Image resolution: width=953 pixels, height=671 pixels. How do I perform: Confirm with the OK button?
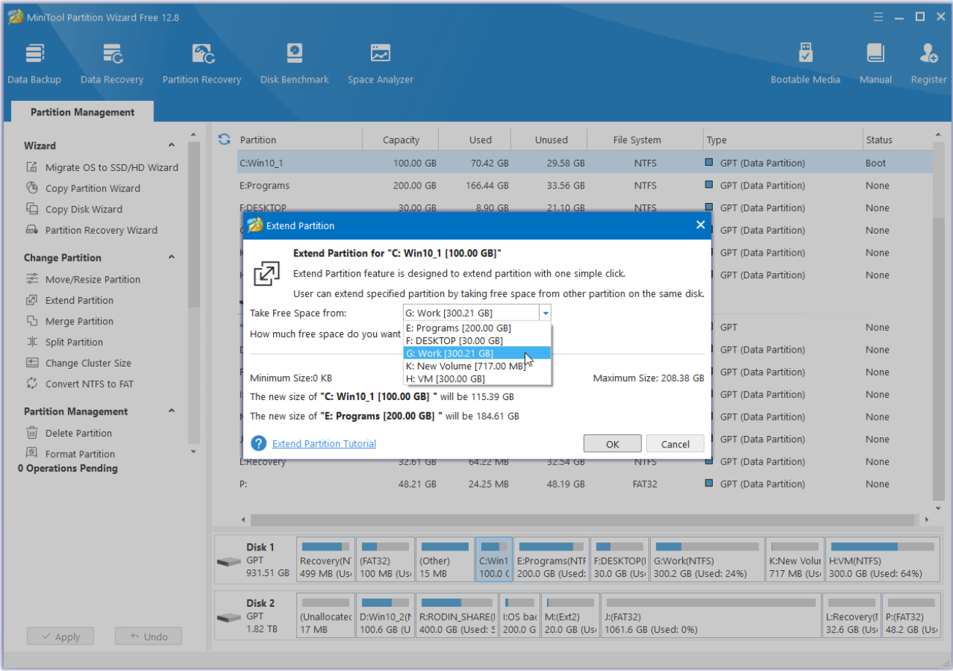[x=613, y=444]
